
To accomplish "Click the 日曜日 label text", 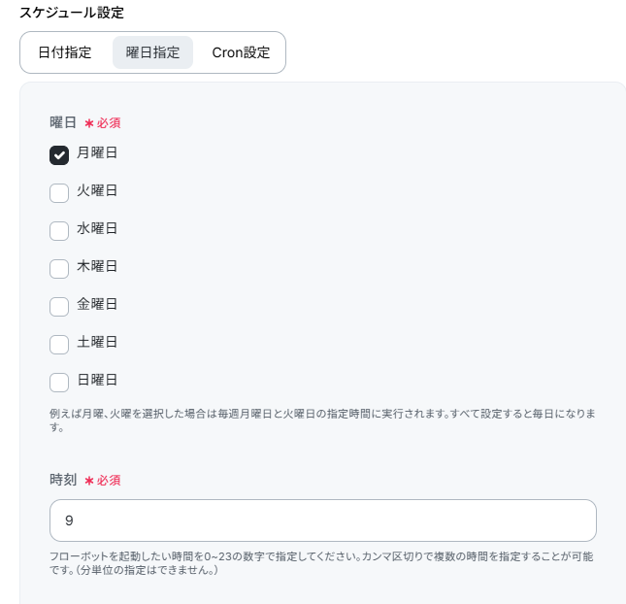I will pos(97,380).
